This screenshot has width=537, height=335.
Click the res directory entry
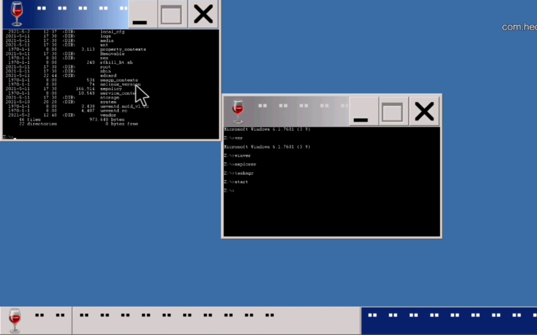104,58
